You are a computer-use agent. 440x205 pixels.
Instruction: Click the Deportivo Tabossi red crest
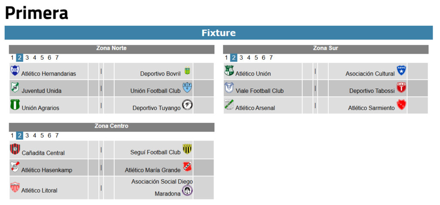click(401, 88)
